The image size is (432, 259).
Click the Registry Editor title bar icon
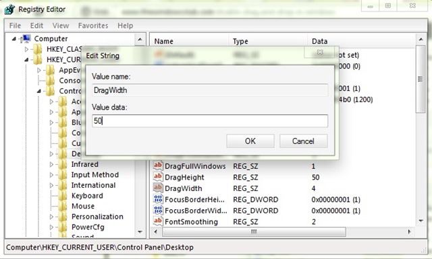coord(9,9)
